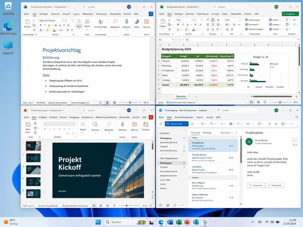The image size is (303, 227).
Task: Open the Papierkorb desktop icon
Action: [x=8, y=9]
